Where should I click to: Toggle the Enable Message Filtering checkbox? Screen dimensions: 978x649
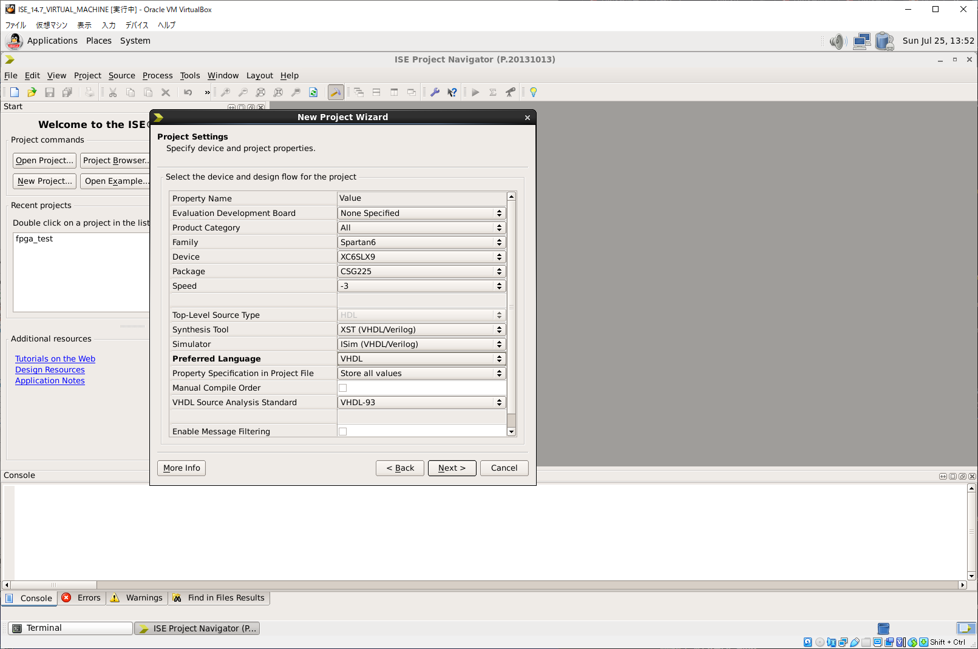343,432
